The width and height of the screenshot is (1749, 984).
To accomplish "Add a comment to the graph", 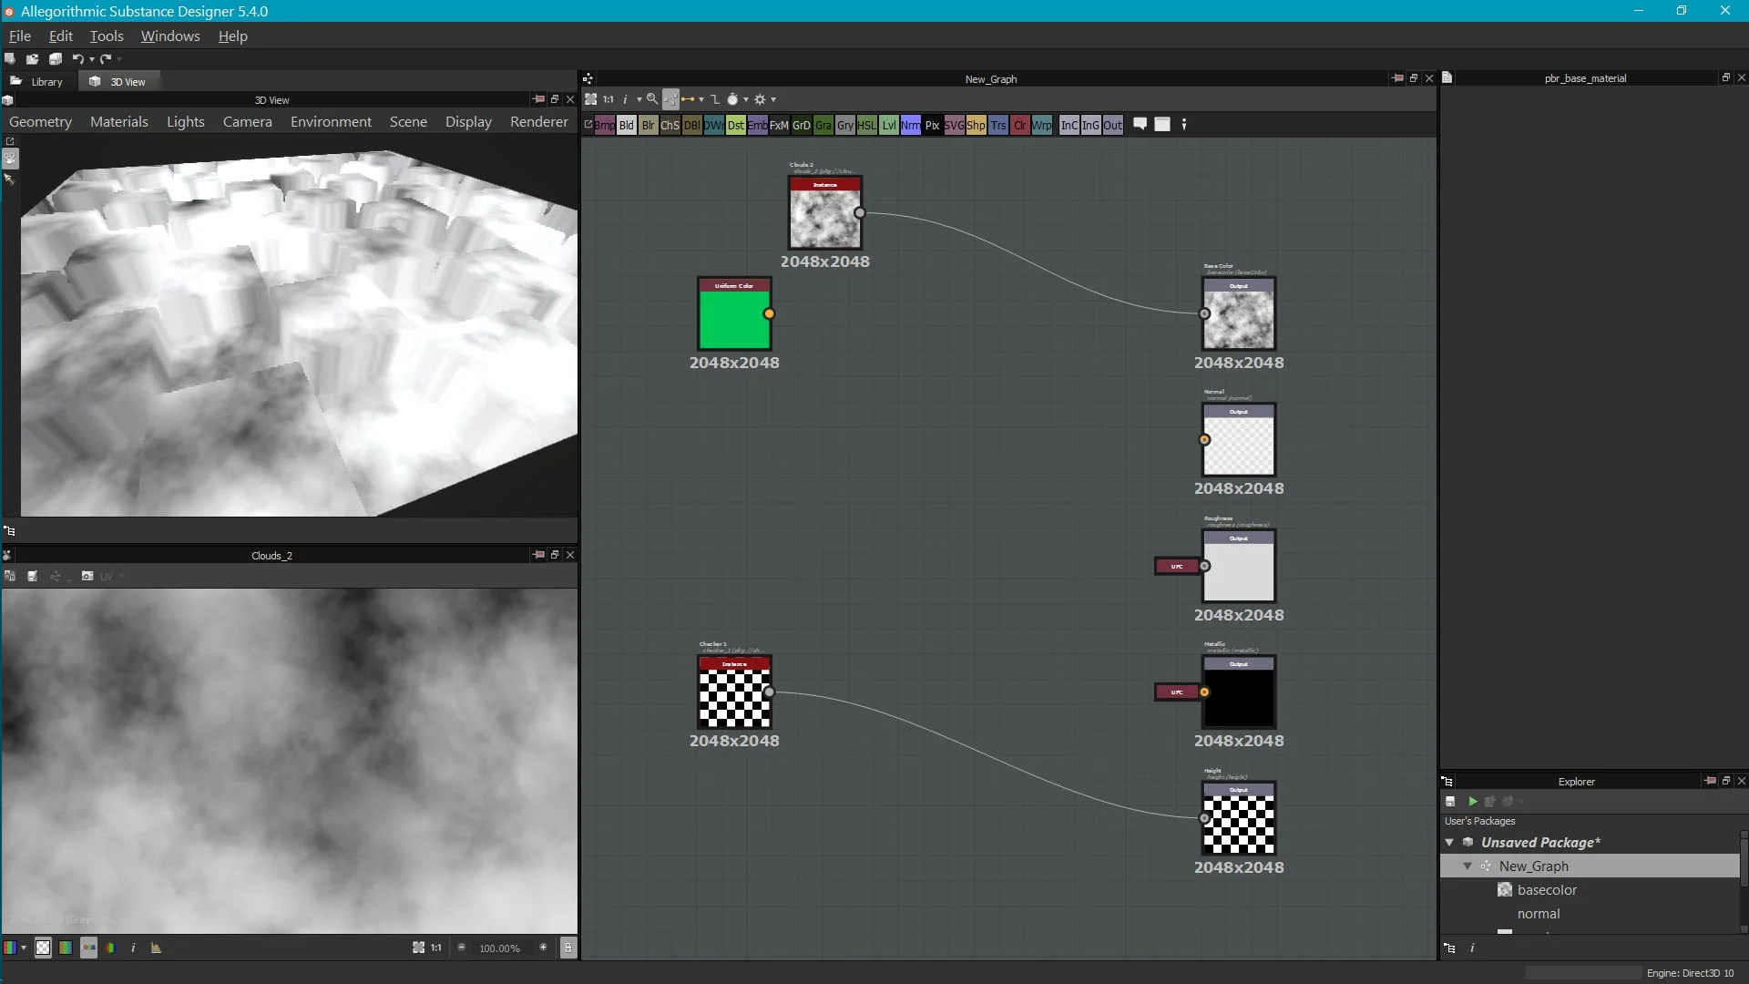I will [x=1140, y=125].
